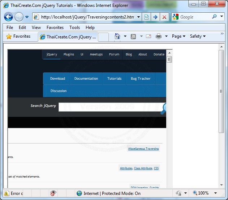
Task: Open the About nav link
Action: click(x=142, y=54)
